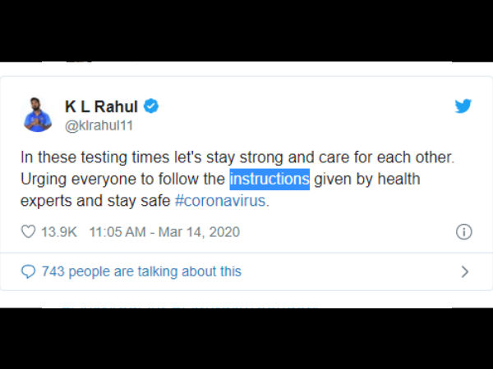Click the first line of tweet text

[x=237, y=157]
